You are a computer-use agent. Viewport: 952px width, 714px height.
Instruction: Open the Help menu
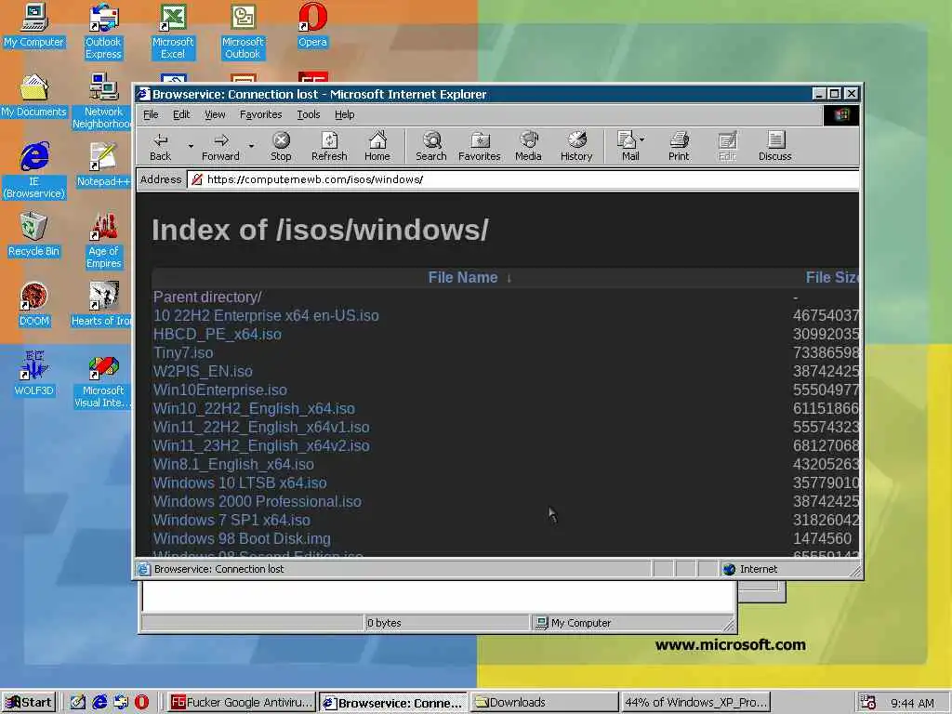pos(344,114)
